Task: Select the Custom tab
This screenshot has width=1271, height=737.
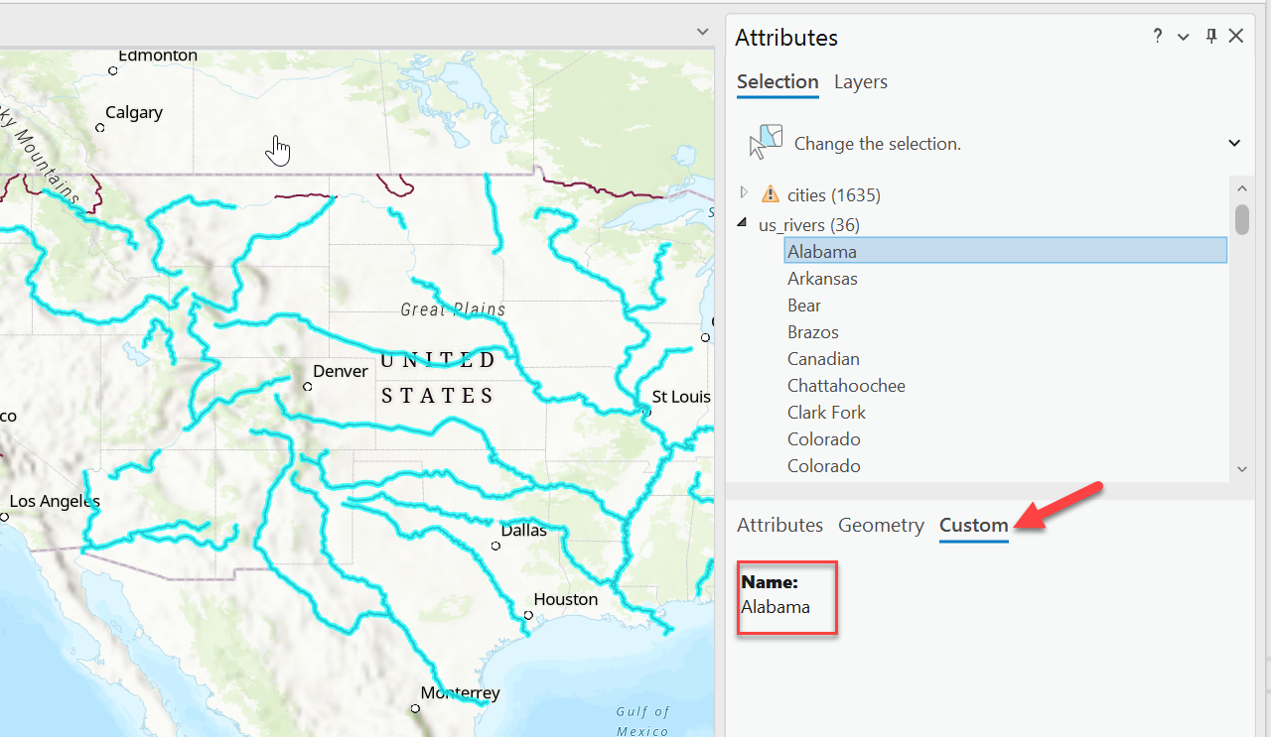Action: (x=973, y=525)
